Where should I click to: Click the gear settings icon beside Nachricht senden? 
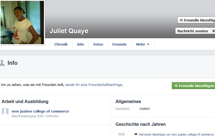[213, 31]
